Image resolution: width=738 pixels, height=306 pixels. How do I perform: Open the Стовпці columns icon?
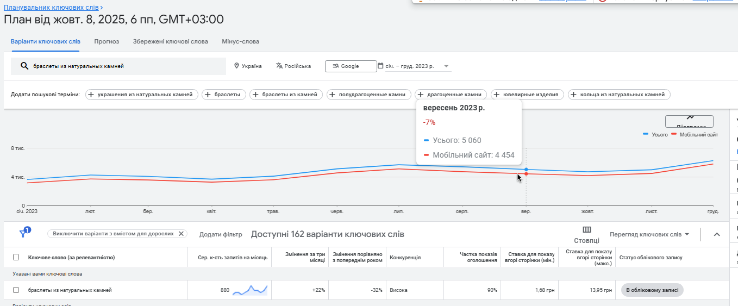coord(586,230)
